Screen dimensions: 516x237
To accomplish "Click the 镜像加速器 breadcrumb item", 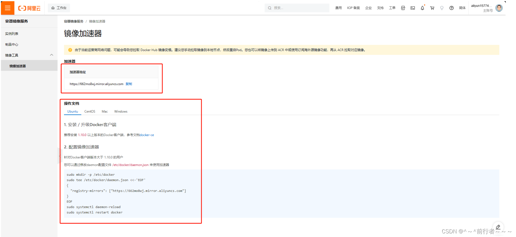I will click(x=97, y=21).
